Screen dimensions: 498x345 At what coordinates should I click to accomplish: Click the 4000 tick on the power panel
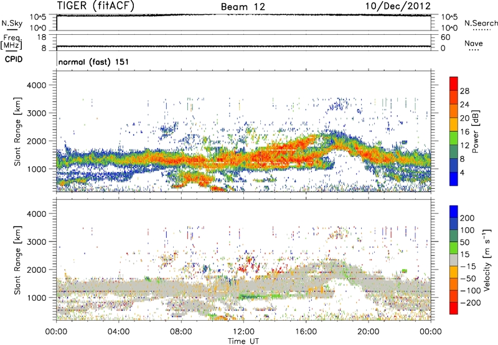[x=36, y=85]
